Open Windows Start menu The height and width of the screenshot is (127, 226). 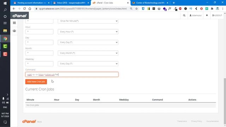[5, 3]
